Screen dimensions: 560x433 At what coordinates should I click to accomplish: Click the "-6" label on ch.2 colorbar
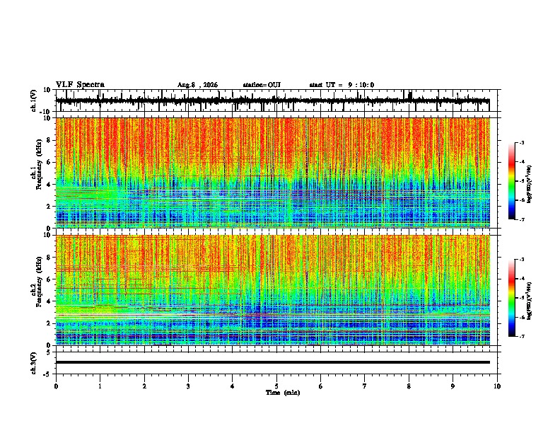pos(522,317)
